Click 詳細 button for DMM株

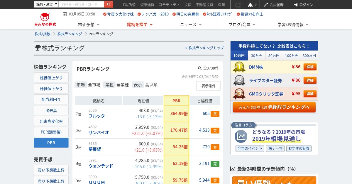pos(310,67)
